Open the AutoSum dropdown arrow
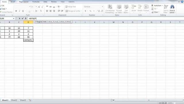This screenshot has height=104, width=184. [162, 5]
